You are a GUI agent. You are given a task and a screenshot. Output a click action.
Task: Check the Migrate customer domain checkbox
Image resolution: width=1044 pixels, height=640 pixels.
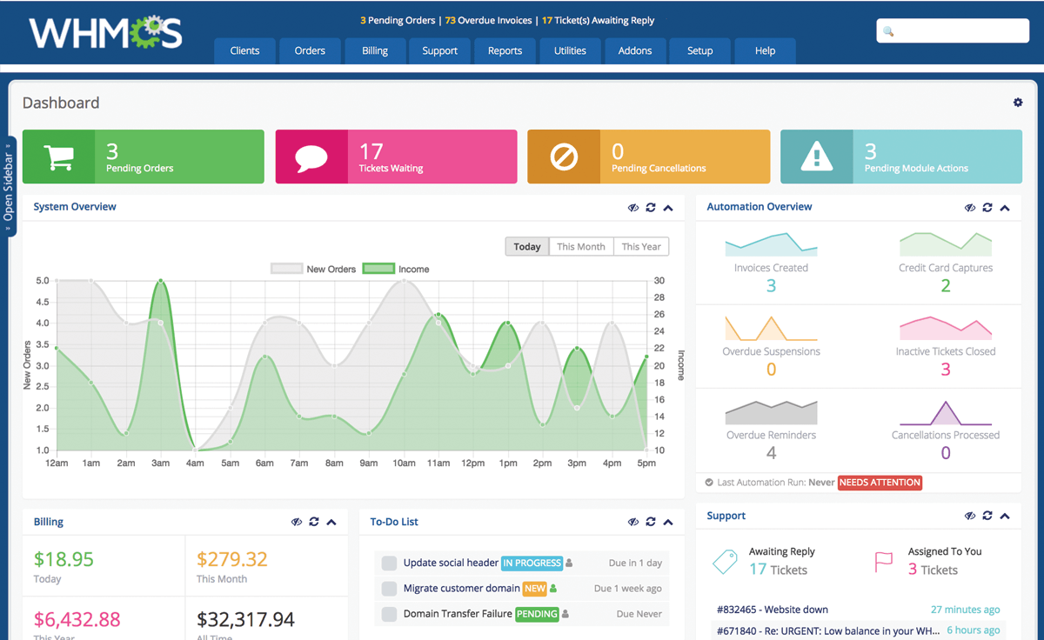389,589
